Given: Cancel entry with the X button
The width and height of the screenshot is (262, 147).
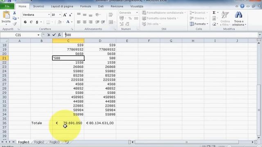Looking at the screenshot, I should tap(49, 35).
